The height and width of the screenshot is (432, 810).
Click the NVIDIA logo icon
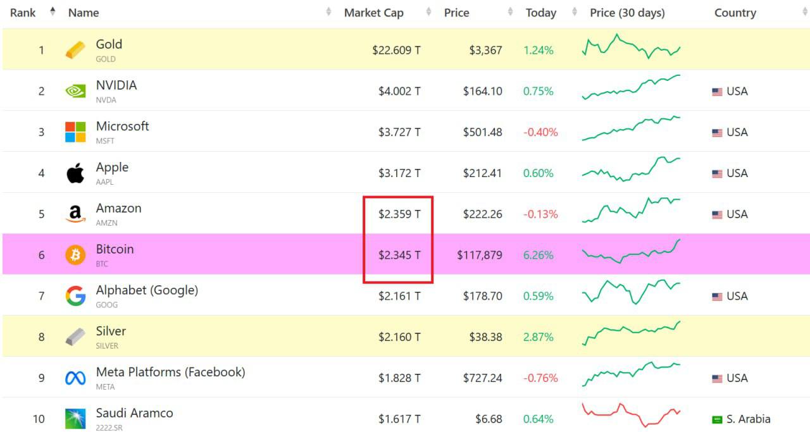(75, 91)
